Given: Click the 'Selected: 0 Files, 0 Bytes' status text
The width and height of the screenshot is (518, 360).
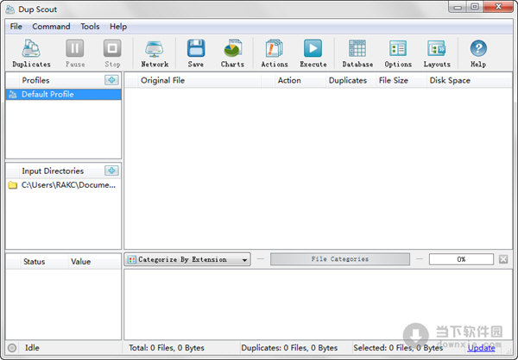Looking at the screenshot, I should 398,348.
